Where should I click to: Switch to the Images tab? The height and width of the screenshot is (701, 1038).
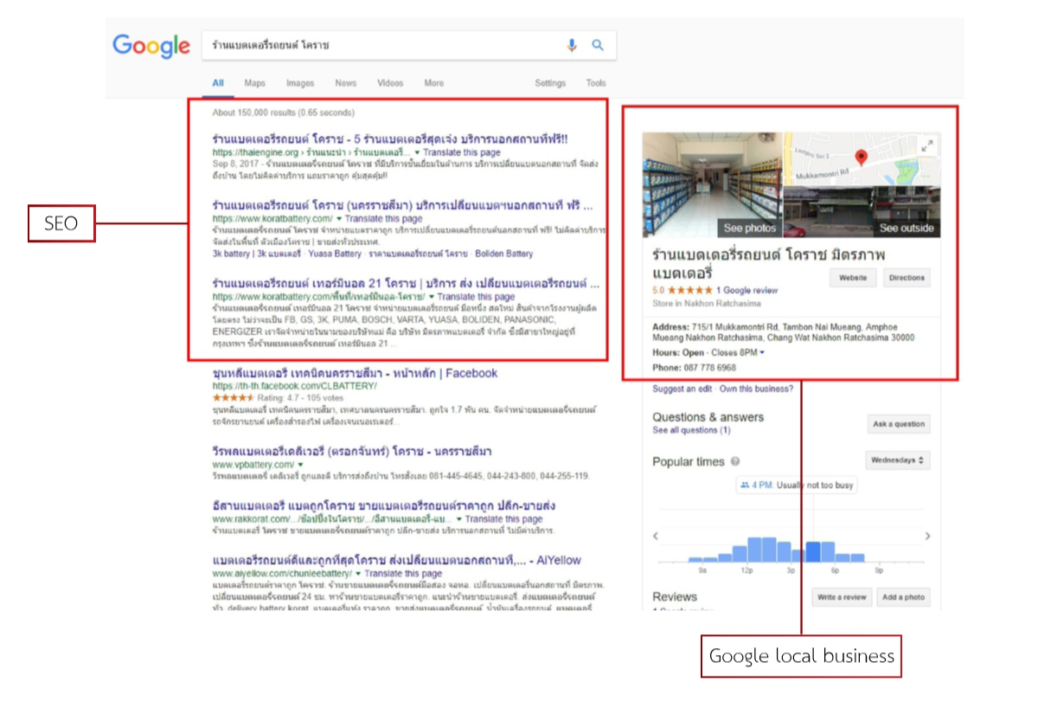pos(300,83)
